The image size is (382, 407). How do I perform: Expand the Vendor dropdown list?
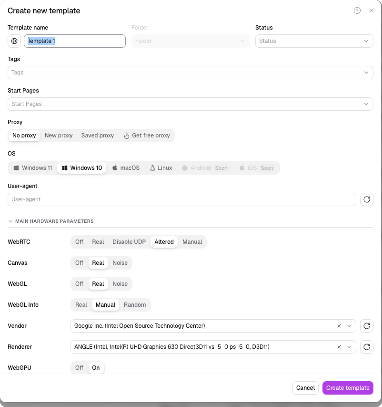pyautogui.click(x=349, y=326)
